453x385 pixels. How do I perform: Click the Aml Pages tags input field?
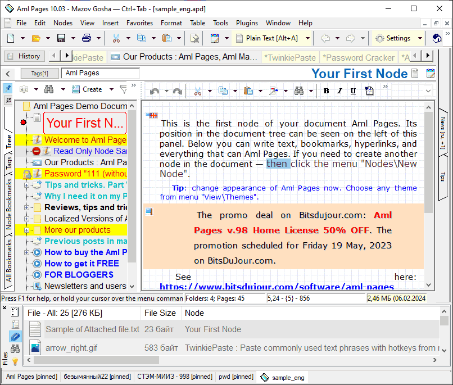click(x=100, y=73)
